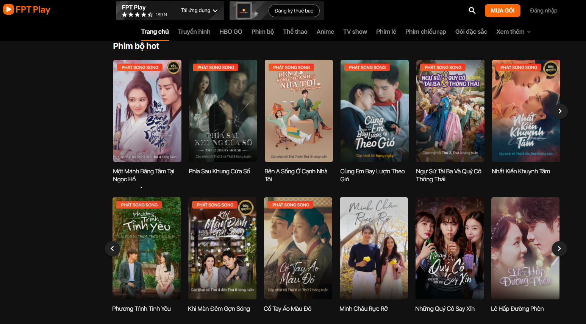Show next items in second movie row
Image resolution: width=586 pixels, height=324 pixels.
[559, 248]
